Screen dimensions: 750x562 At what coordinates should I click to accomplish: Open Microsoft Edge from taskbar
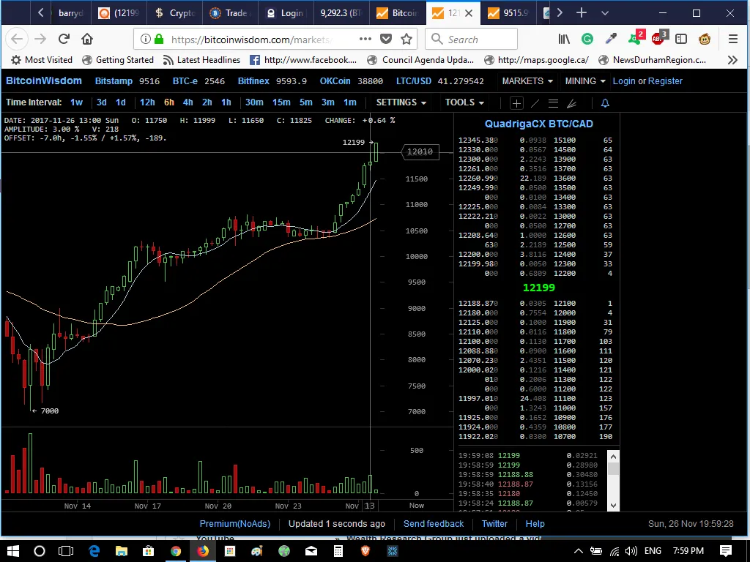point(94,551)
